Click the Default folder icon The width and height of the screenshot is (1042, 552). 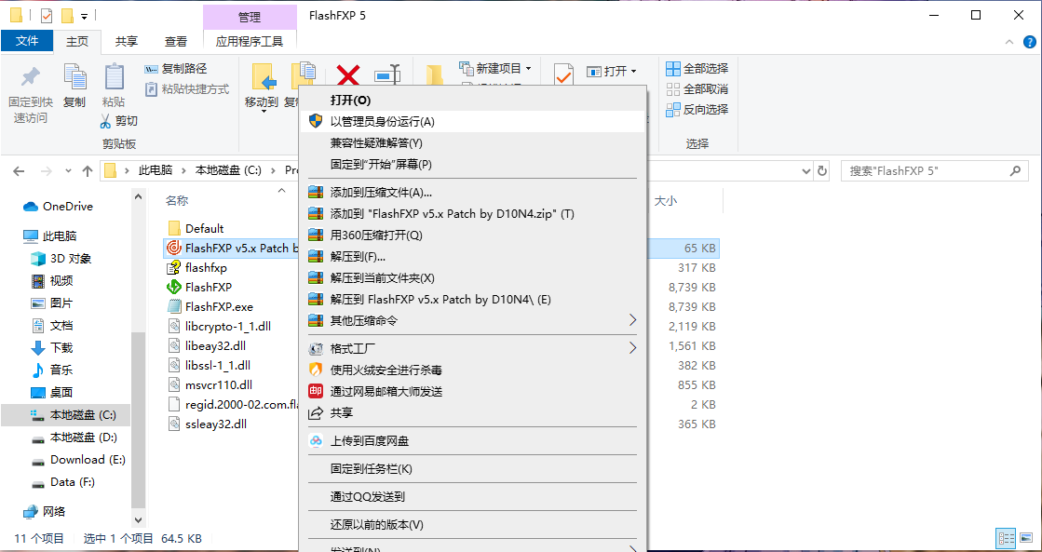(174, 228)
